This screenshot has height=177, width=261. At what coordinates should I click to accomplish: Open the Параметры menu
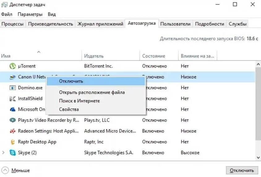[30, 14]
